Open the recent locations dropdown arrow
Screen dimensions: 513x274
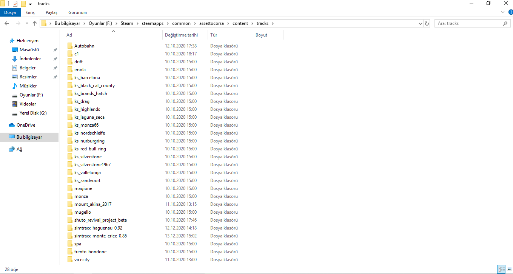(26, 23)
